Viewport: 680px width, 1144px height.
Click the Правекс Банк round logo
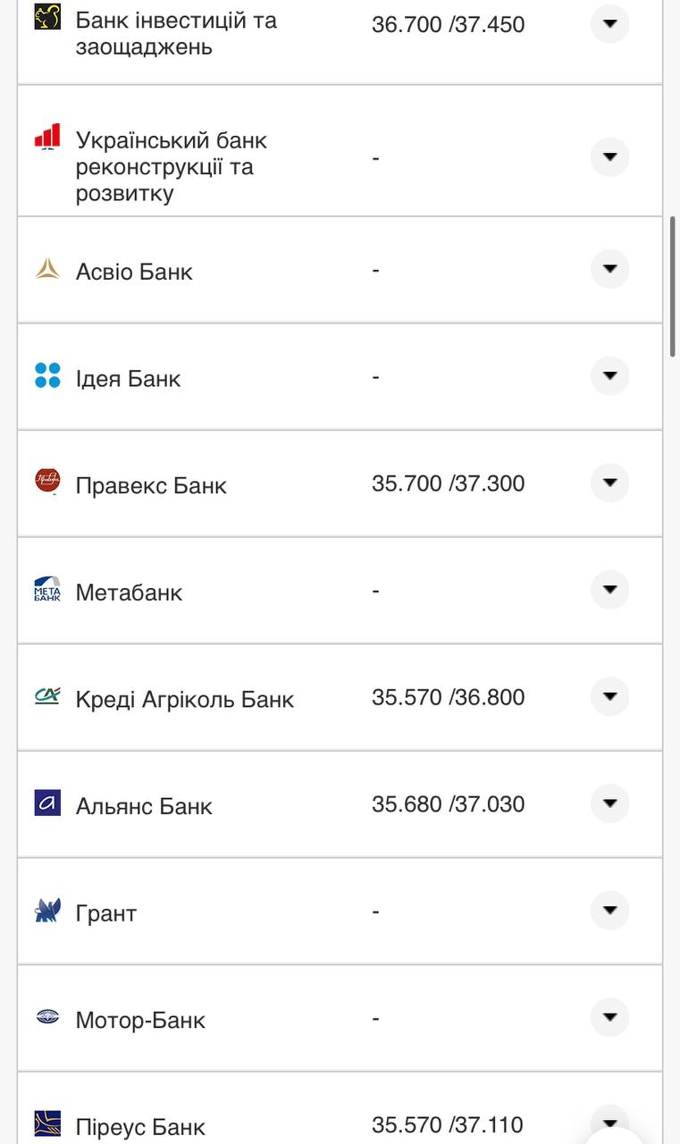tap(47, 481)
